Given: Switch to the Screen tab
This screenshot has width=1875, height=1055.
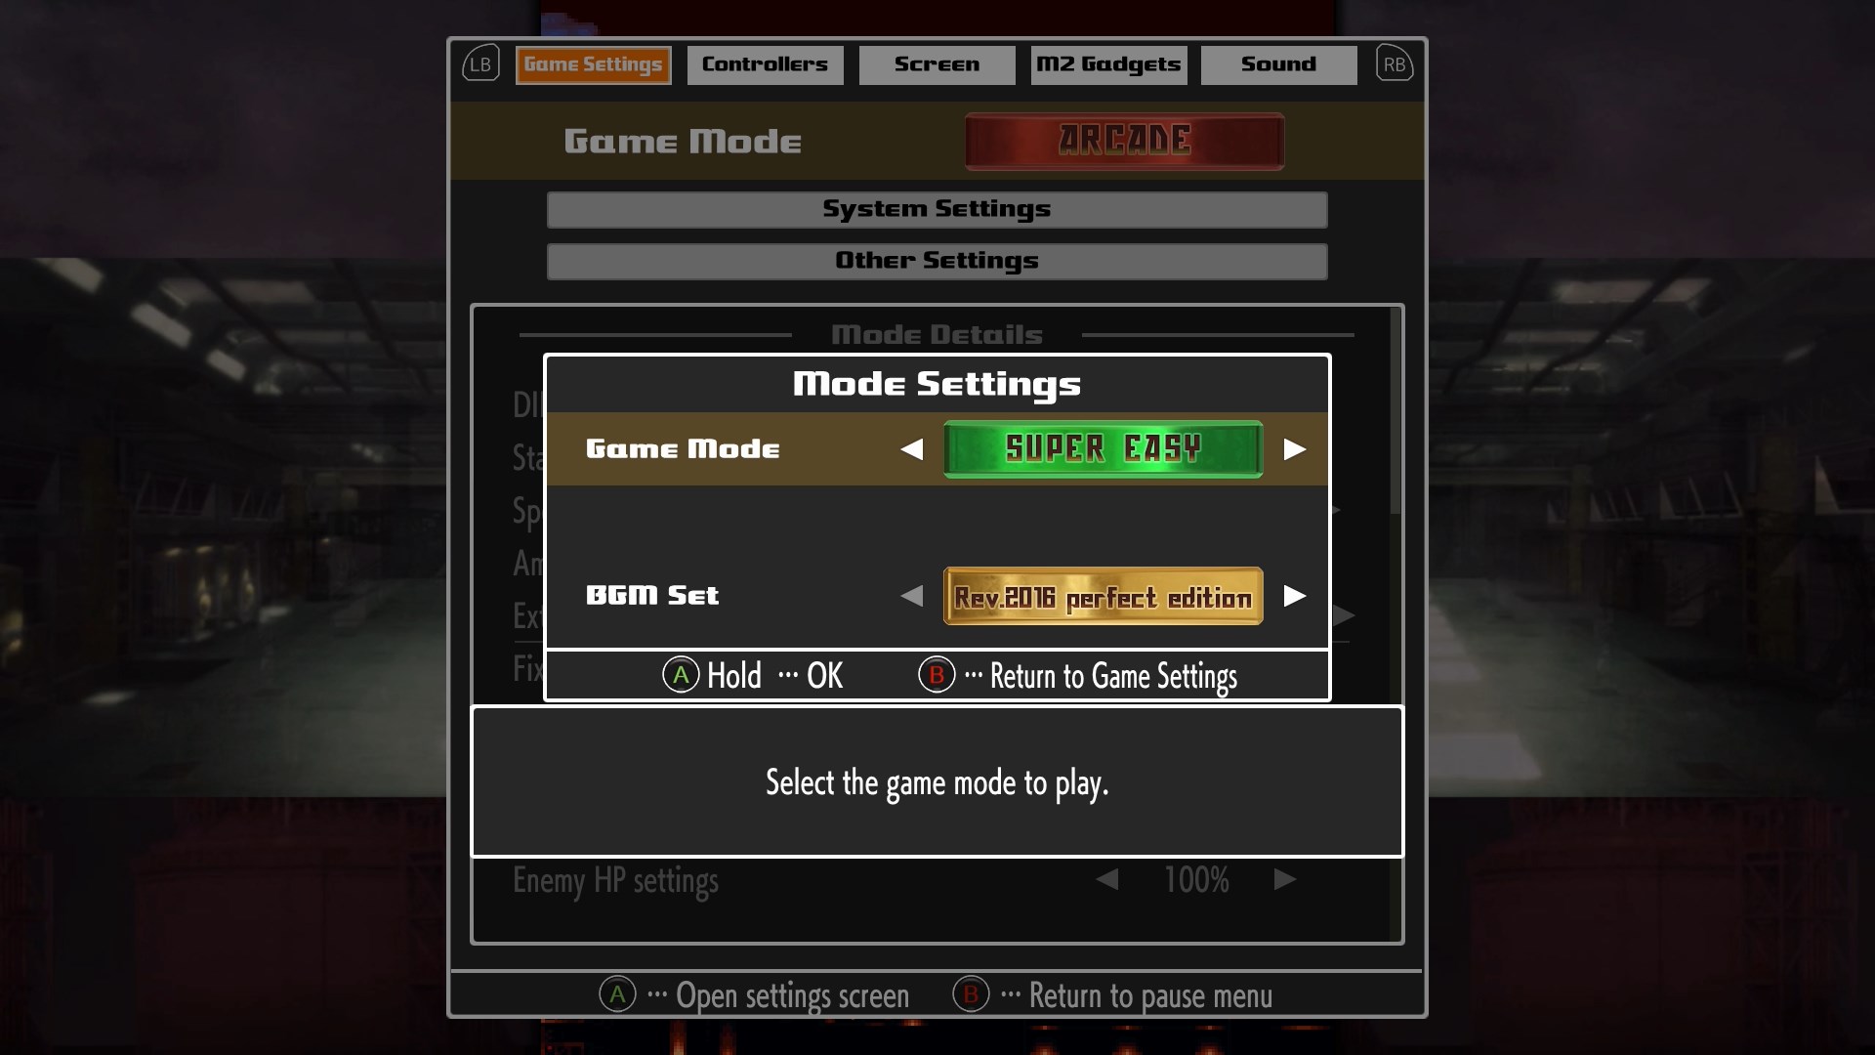Looking at the screenshot, I should click(937, 64).
